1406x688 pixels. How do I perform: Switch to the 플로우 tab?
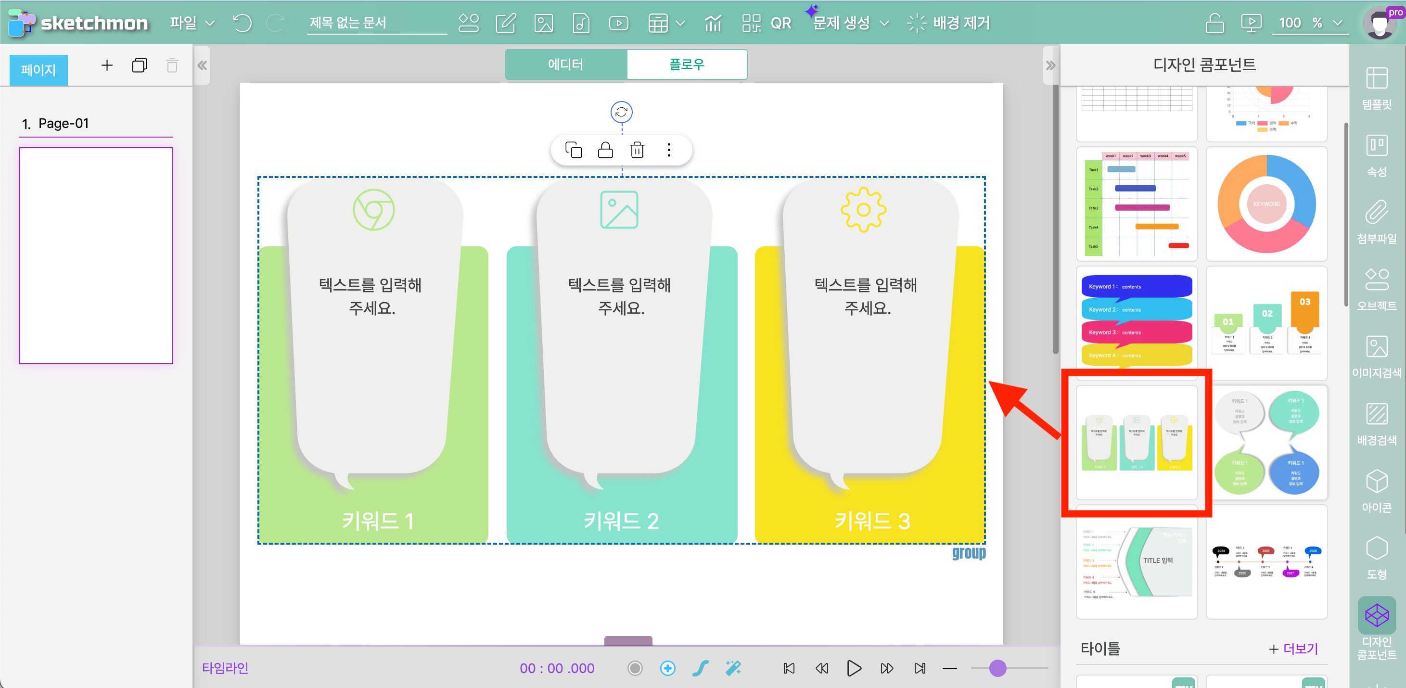(687, 64)
